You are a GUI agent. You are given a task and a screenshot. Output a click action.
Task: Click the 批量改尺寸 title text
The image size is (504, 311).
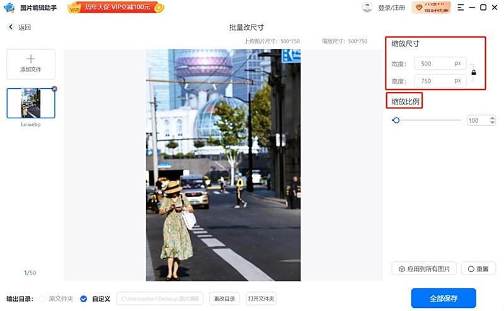click(246, 27)
